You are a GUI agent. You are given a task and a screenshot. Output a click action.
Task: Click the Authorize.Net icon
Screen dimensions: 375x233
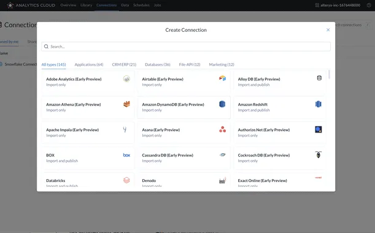pos(319,129)
